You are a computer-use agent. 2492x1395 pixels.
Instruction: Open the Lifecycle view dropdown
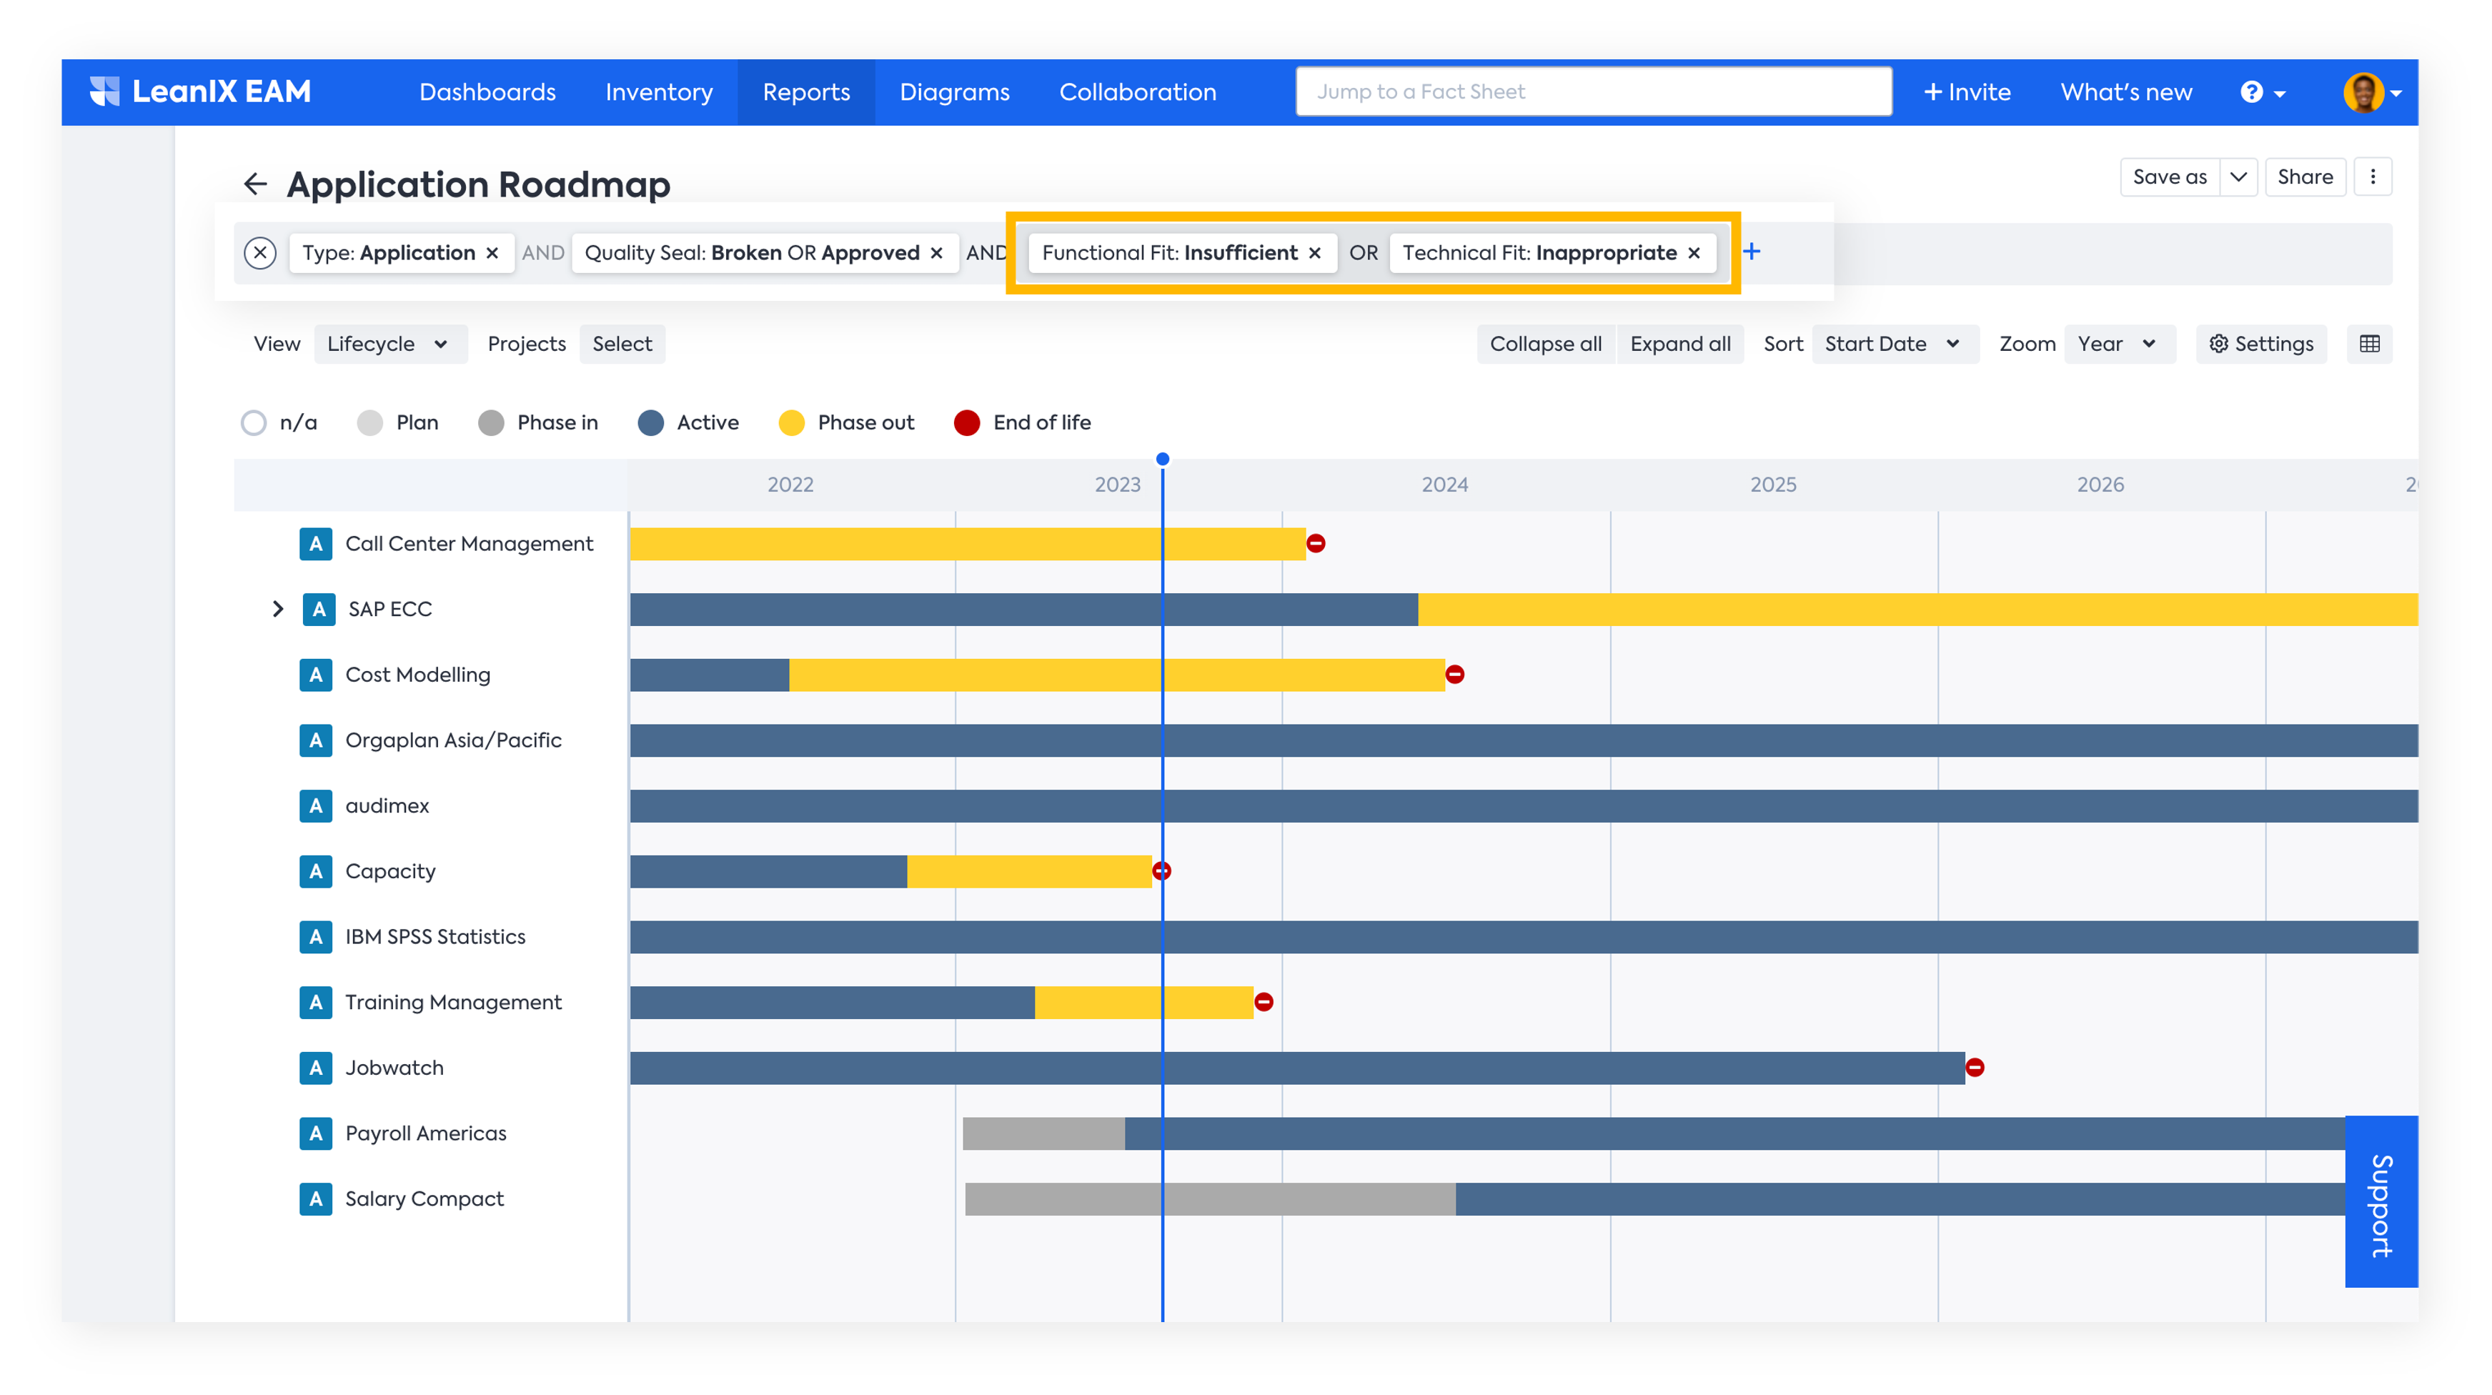[x=390, y=344]
